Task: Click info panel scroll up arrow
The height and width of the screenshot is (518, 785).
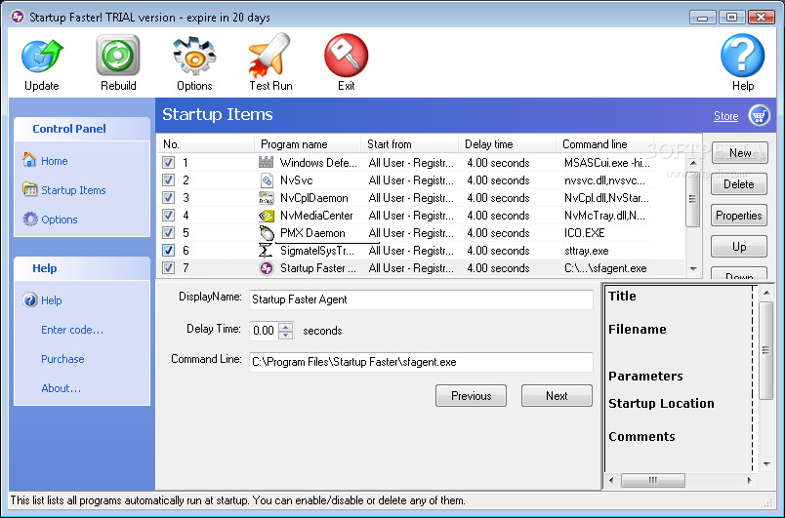Action: [766, 292]
